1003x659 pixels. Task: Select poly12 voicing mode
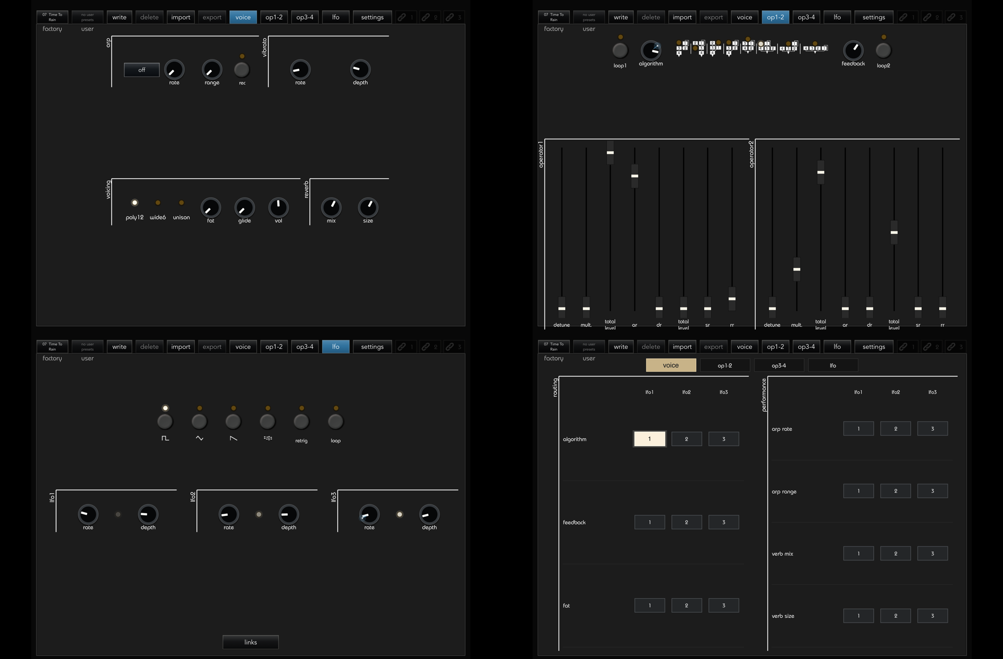click(135, 203)
